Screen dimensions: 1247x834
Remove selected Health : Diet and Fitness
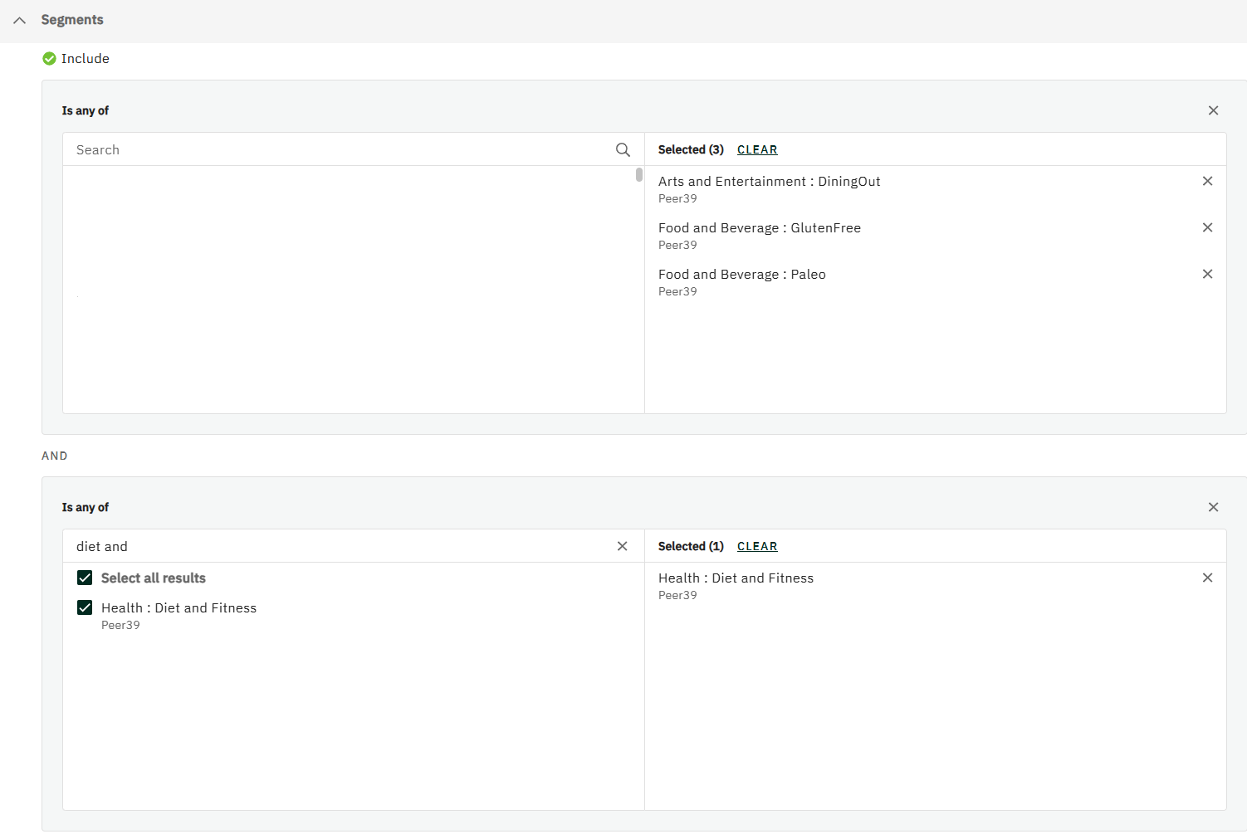[1207, 578]
